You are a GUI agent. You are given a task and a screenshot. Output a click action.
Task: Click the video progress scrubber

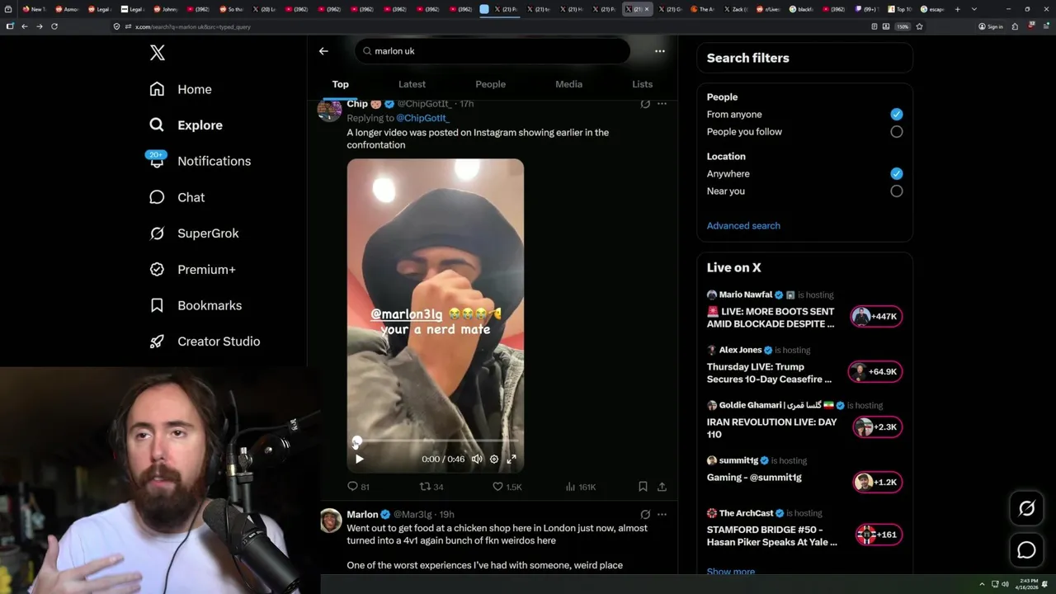coord(436,441)
